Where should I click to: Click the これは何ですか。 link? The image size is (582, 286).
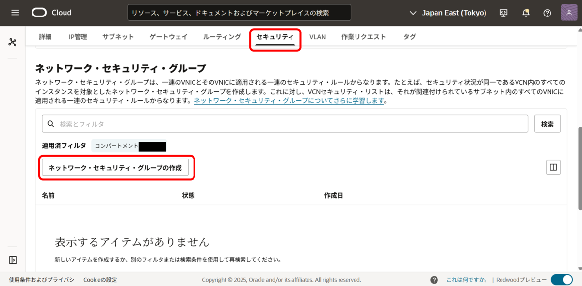click(x=467, y=280)
